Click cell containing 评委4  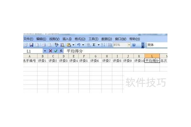click(x=74, y=61)
